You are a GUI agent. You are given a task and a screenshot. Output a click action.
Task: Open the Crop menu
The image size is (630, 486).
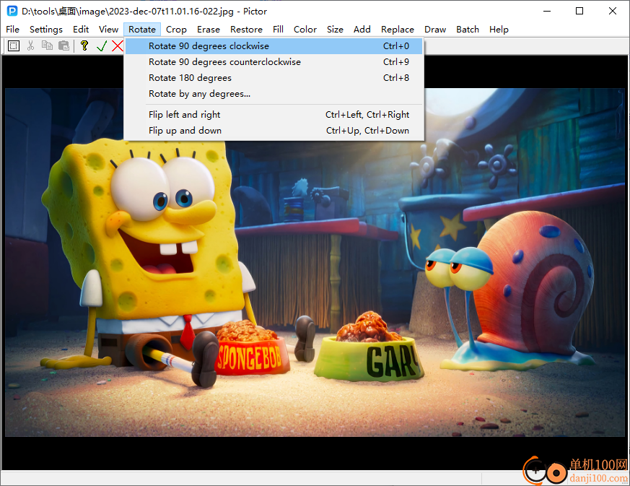(176, 30)
